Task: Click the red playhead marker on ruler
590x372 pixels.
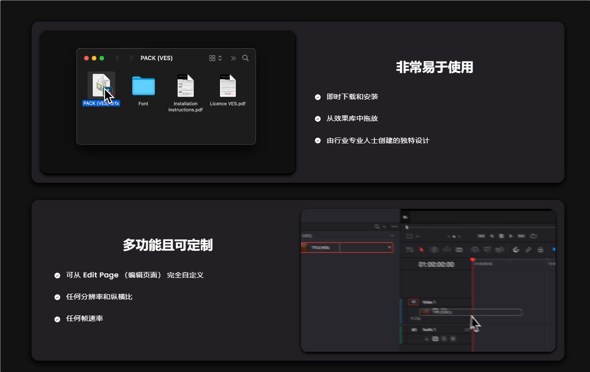Action: (473, 260)
